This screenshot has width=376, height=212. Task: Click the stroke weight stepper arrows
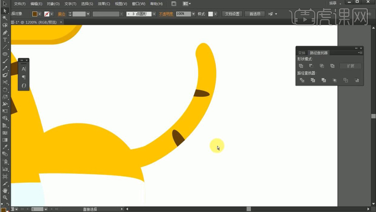coord(70,14)
